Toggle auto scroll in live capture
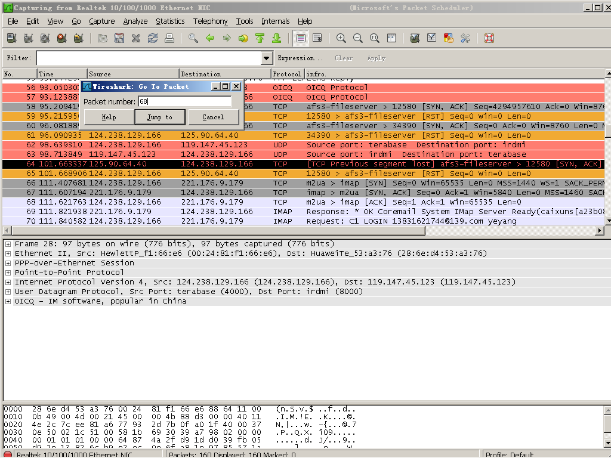611x458 pixels. pyautogui.click(x=317, y=38)
